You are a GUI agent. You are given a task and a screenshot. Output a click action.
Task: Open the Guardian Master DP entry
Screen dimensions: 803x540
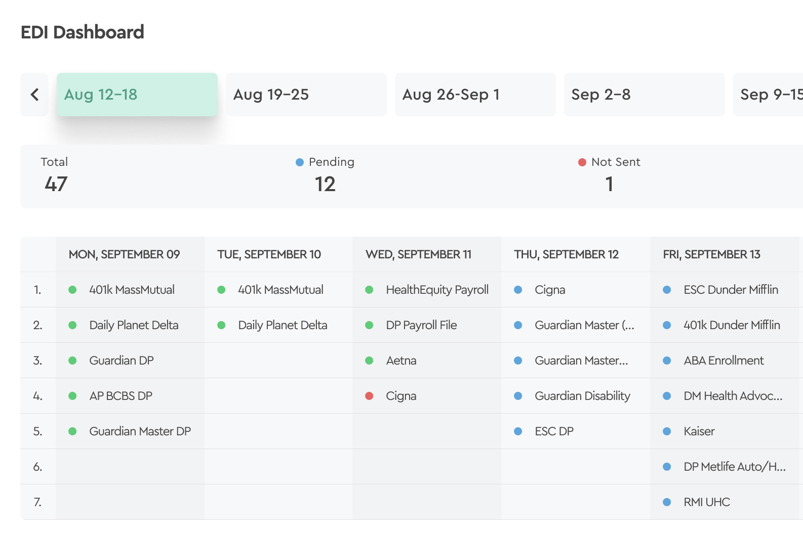(140, 431)
